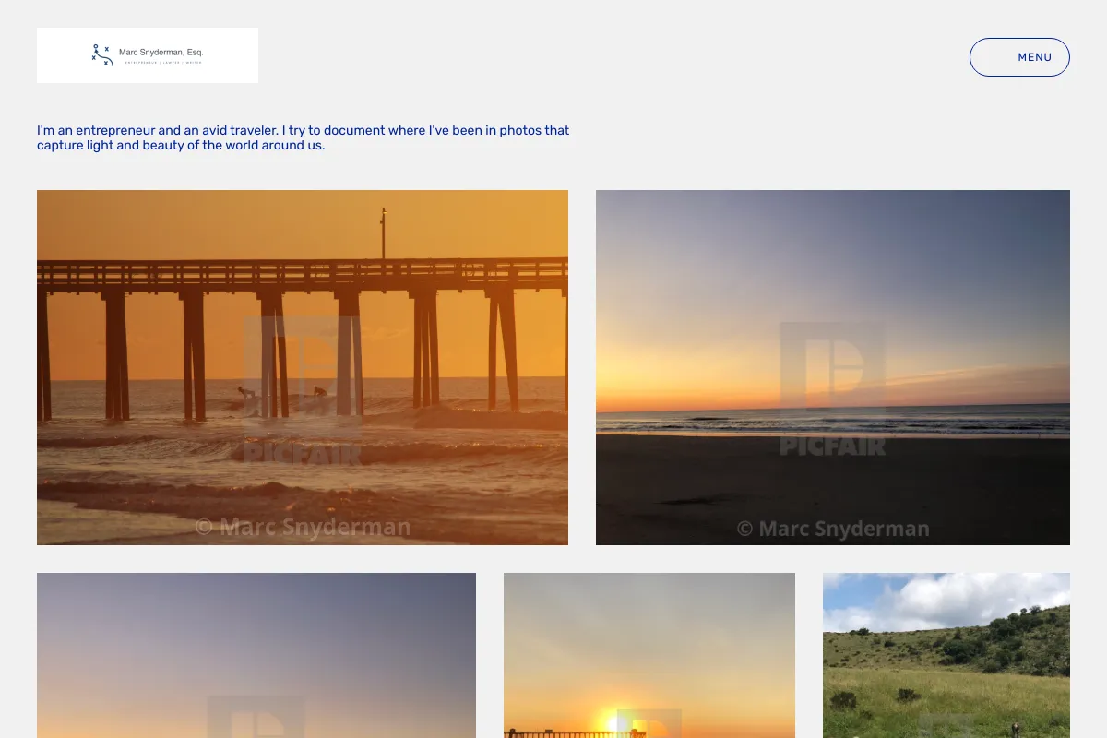Click the Marc Snyderman, Esq. logo
The image size is (1107, 738).
[x=148, y=55]
